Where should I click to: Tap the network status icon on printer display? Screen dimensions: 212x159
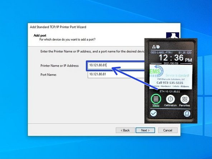point(154,47)
